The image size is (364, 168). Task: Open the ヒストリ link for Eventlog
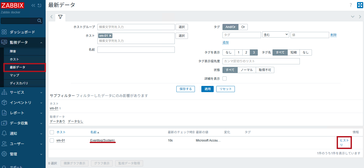[344, 143]
